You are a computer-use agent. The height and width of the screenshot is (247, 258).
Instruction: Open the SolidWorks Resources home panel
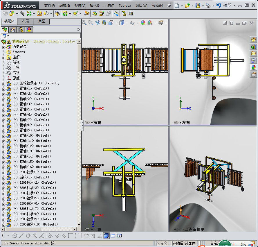tap(253, 40)
